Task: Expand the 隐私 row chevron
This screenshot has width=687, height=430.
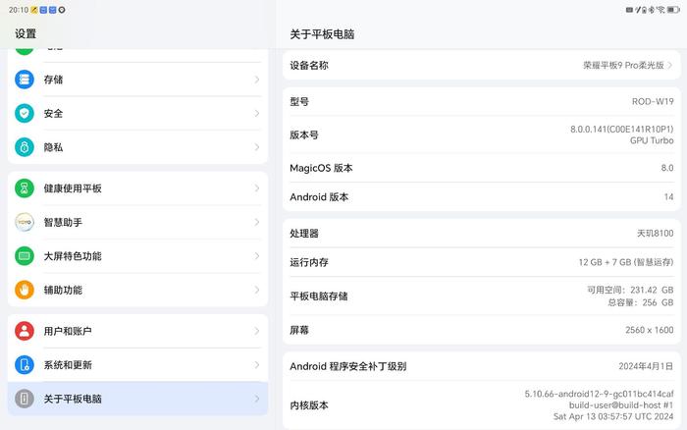Action: 257,147
